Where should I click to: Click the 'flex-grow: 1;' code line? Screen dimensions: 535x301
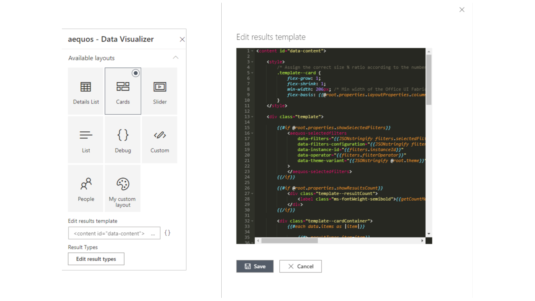click(x=304, y=78)
